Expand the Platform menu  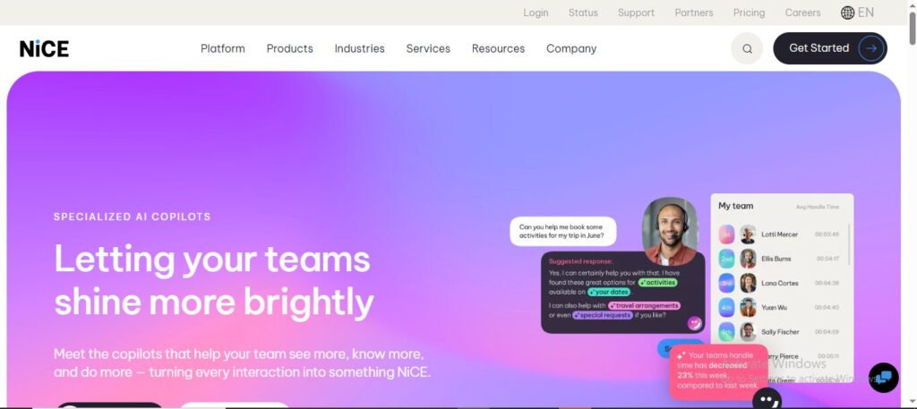pyautogui.click(x=223, y=48)
